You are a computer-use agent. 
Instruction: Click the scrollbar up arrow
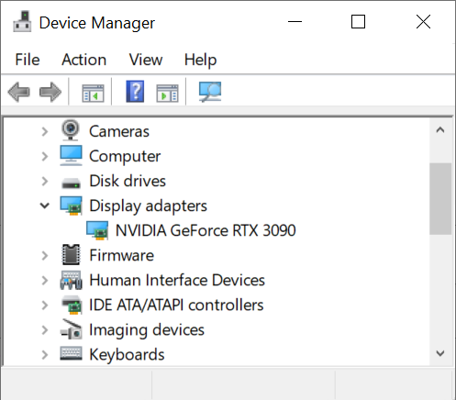[x=440, y=130]
